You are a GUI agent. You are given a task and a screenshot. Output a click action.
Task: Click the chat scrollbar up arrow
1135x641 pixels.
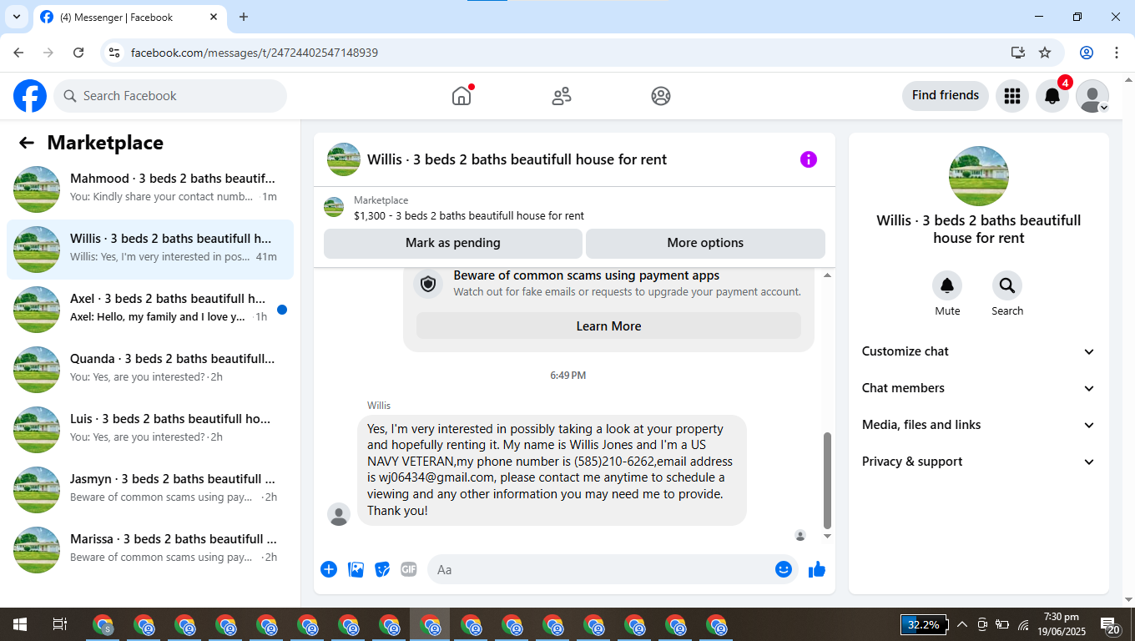click(x=828, y=275)
